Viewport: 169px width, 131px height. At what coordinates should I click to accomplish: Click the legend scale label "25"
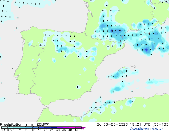click(52, 130)
